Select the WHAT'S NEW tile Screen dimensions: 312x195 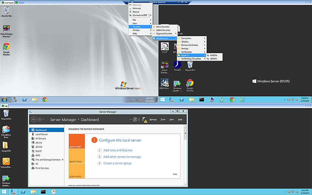[77, 156]
